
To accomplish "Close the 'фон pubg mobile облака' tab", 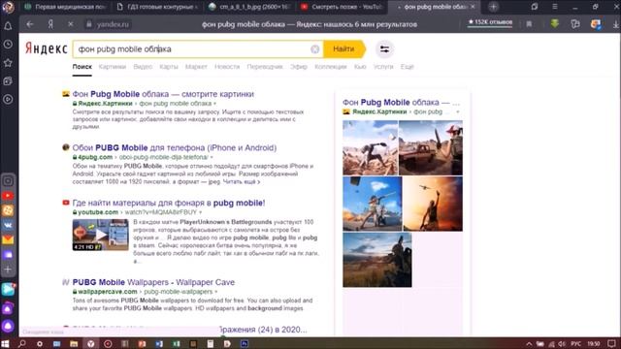I will click(473, 7).
